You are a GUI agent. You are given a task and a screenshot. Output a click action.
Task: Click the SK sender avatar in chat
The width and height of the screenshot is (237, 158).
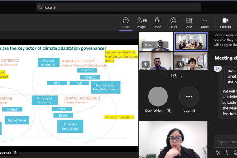click(x=218, y=69)
